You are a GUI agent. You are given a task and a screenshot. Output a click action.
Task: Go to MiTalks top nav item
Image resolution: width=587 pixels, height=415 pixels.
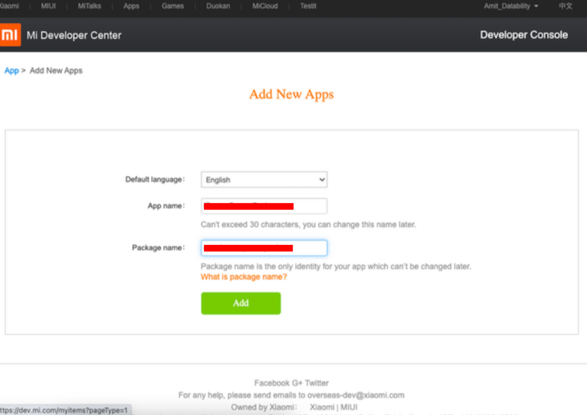[89, 6]
